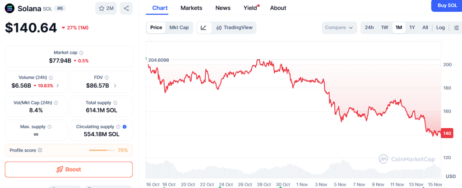Toggle chart to Mkt Cap view

[x=179, y=27]
